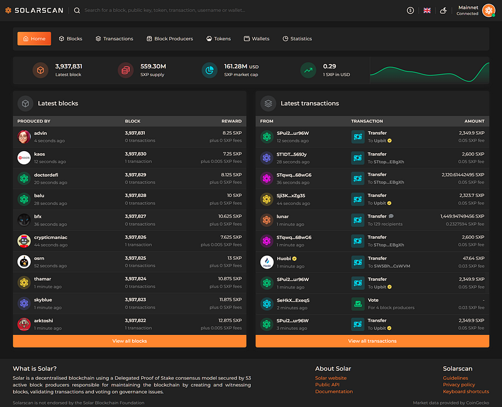Toggle the light/dark theme icon
This screenshot has height=407, width=502.
pyautogui.click(x=443, y=11)
